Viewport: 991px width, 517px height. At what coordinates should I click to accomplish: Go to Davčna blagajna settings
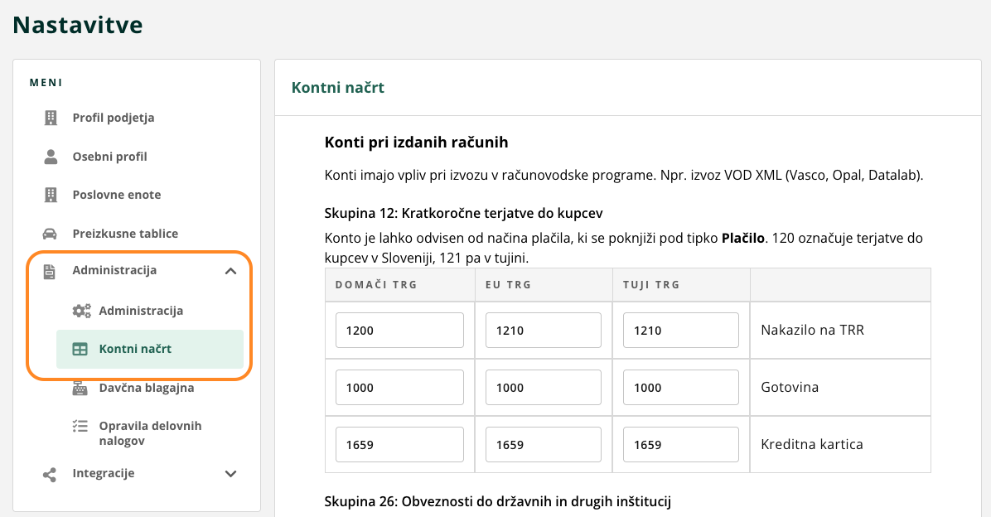tap(147, 388)
